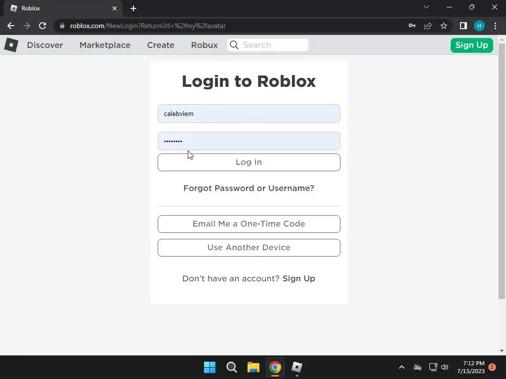Click the Roblox Search input box
Image resolution: width=506 pixels, height=379 pixels.
pos(268,45)
